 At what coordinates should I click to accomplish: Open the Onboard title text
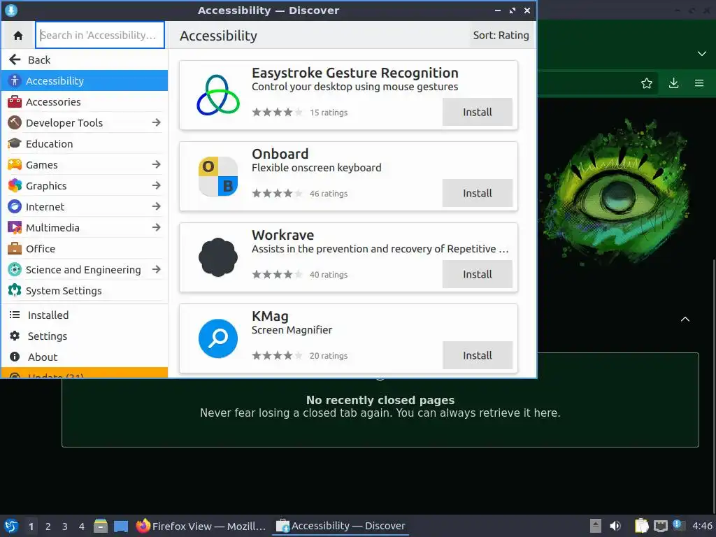tap(280, 154)
